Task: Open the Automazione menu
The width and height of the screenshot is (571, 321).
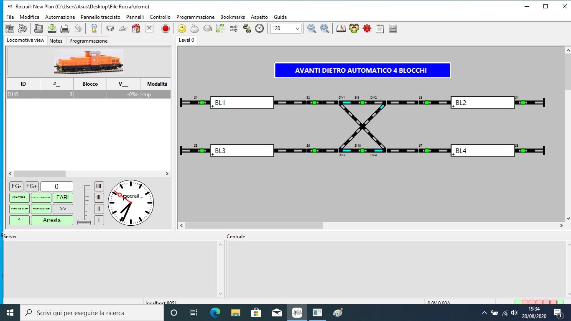Action: pyautogui.click(x=60, y=17)
